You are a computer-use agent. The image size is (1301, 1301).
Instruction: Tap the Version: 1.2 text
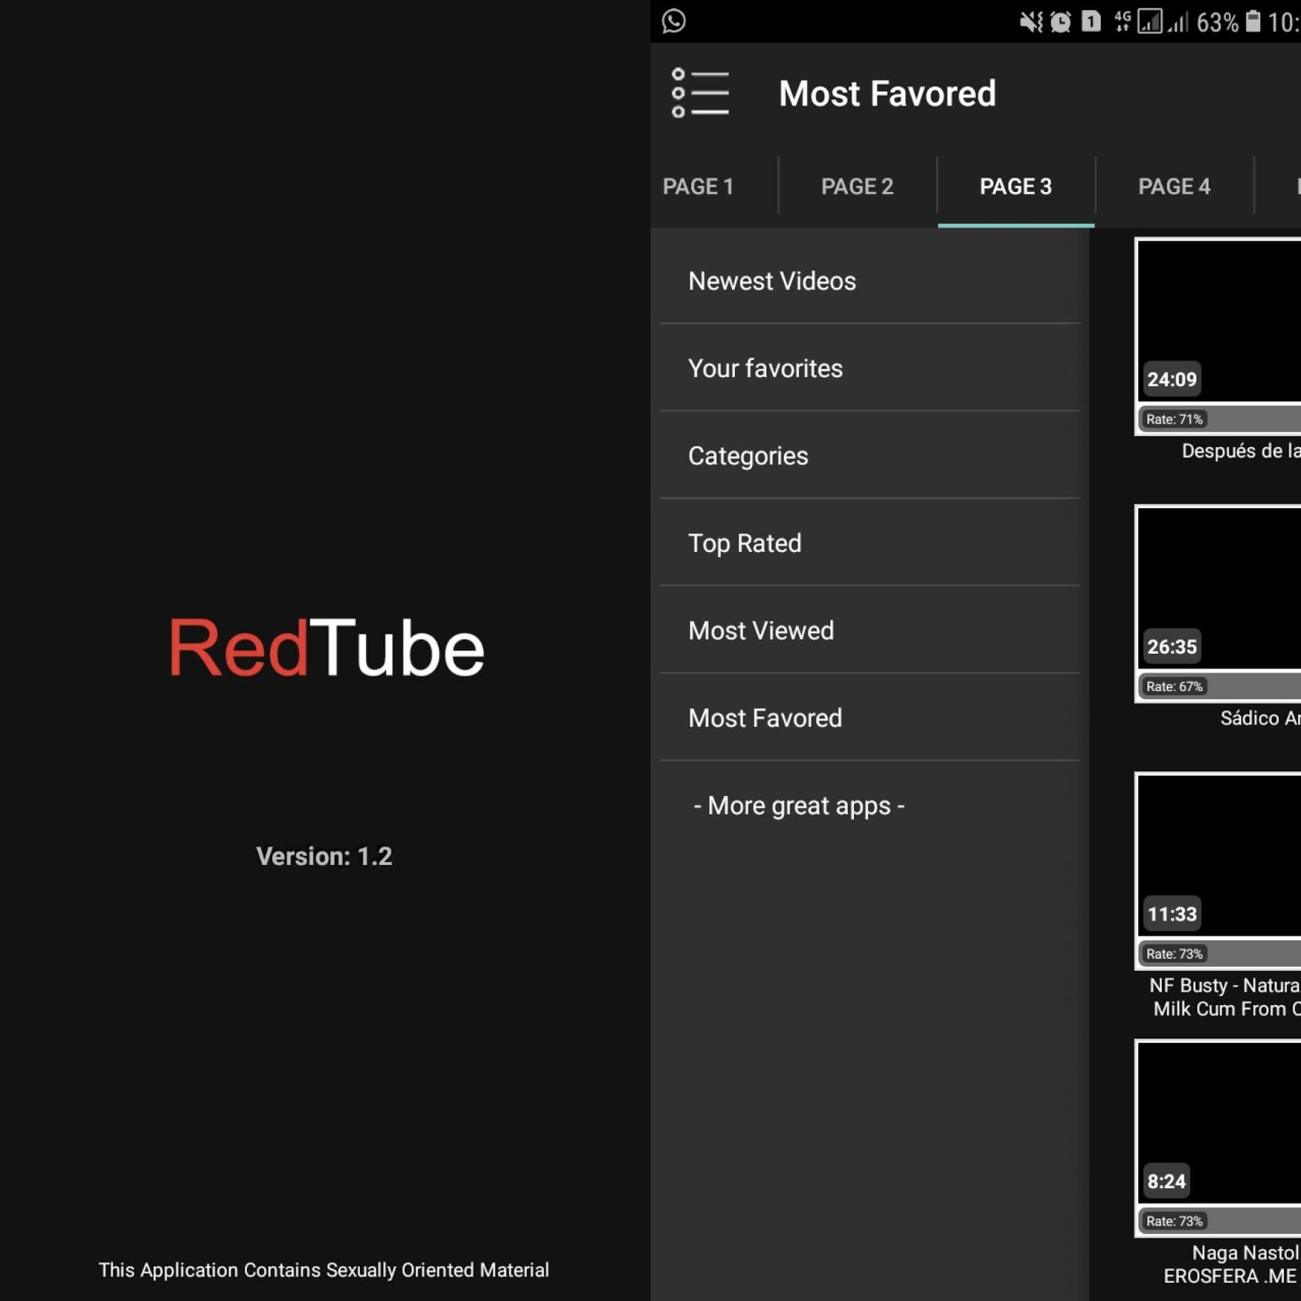click(324, 856)
